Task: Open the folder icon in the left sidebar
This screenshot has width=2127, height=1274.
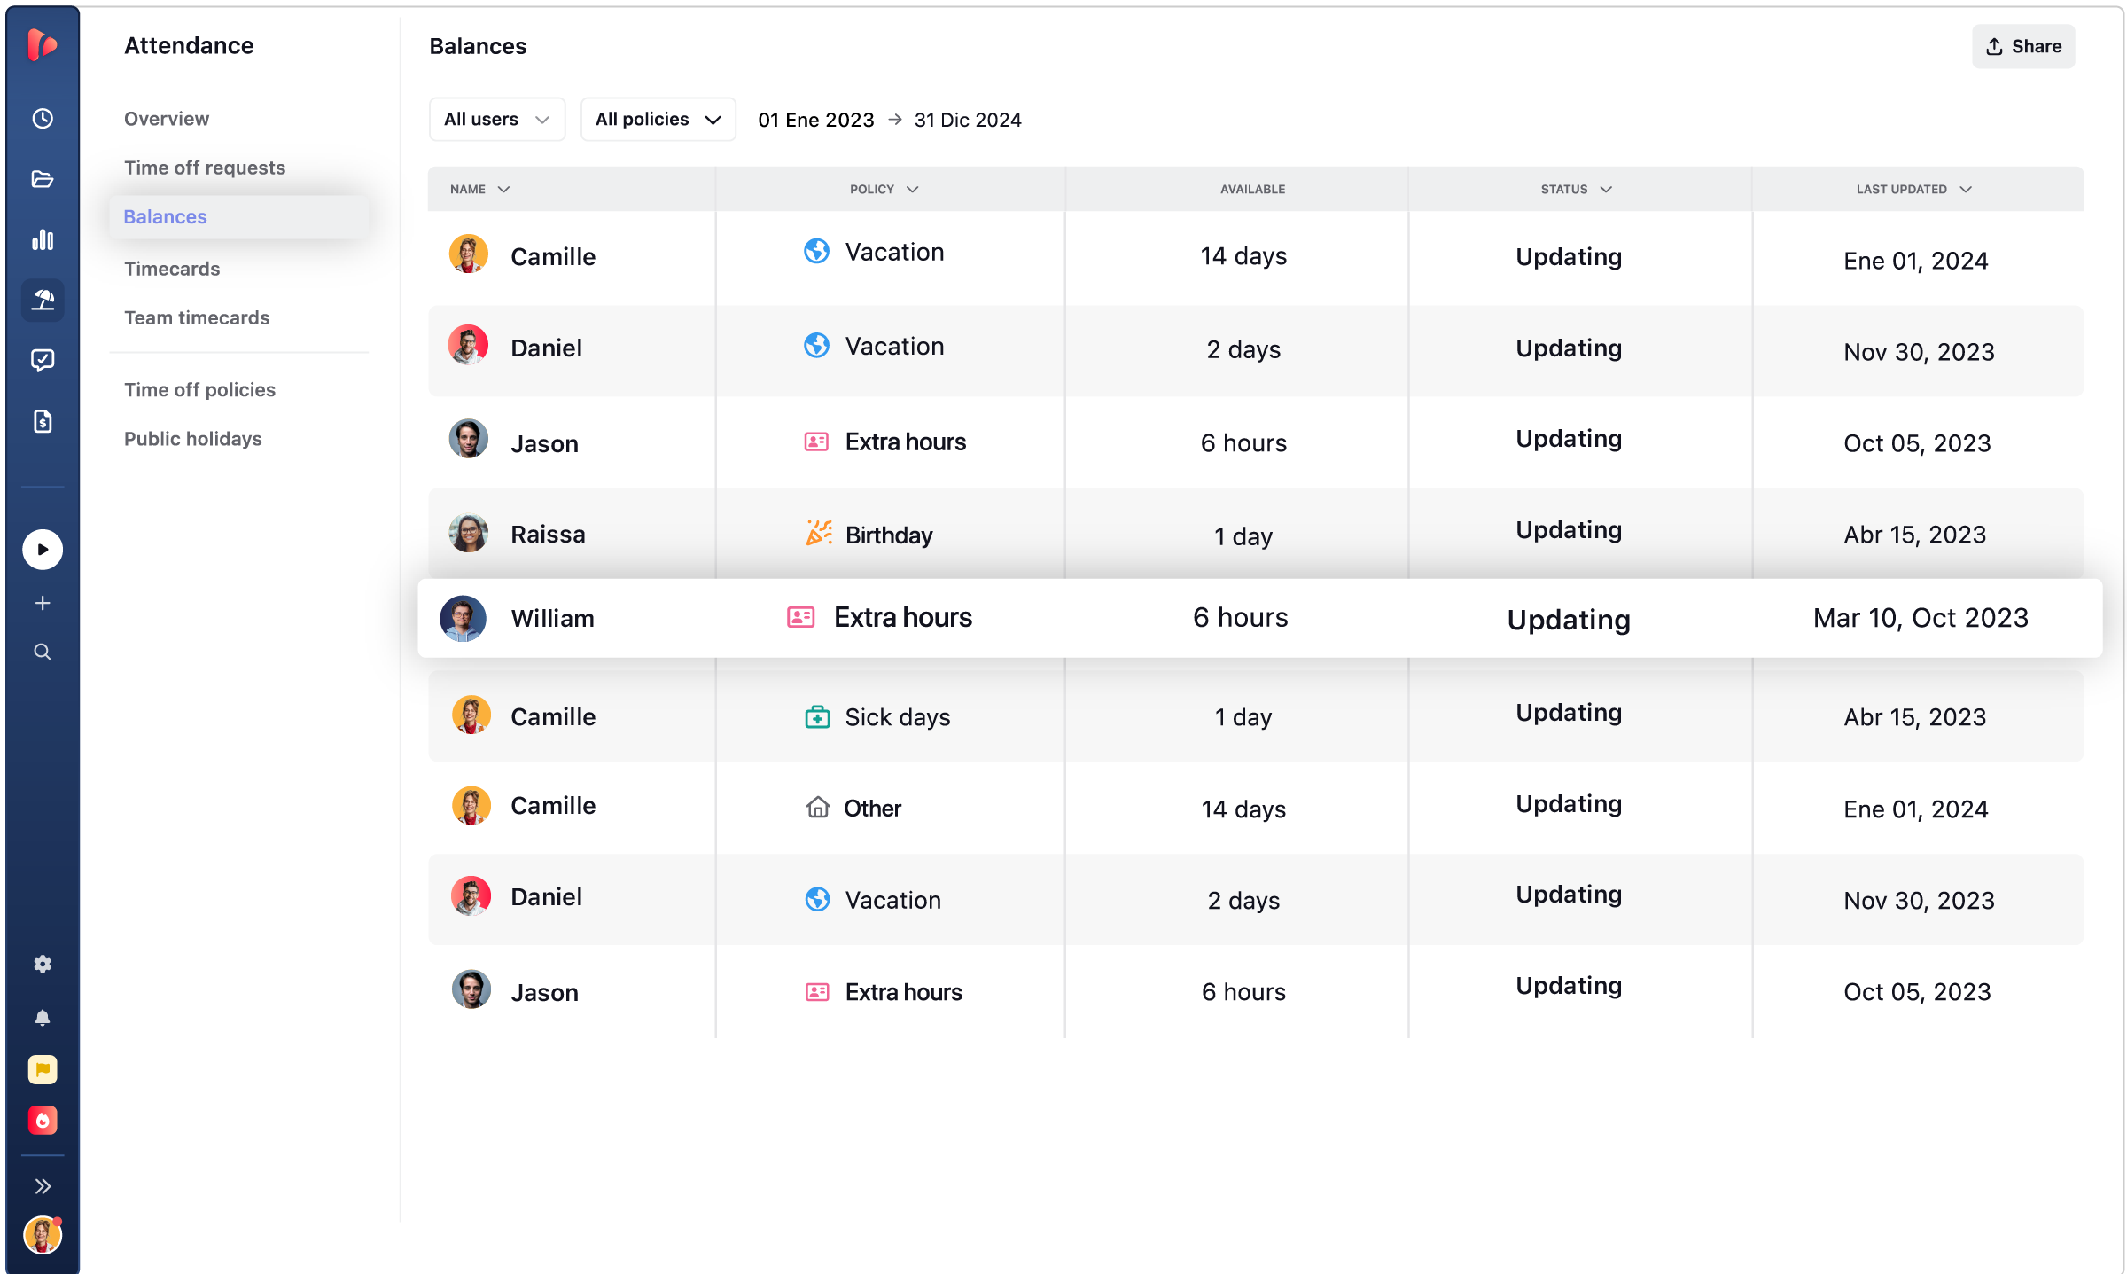Action: (x=43, y=179)
